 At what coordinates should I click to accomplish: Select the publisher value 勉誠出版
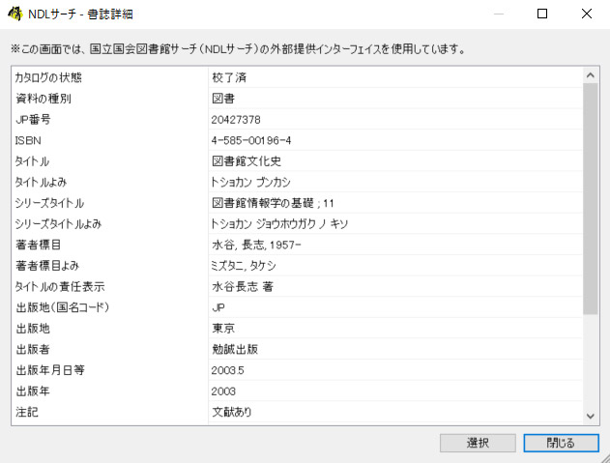pyautogui.click(x=235, y=349)
